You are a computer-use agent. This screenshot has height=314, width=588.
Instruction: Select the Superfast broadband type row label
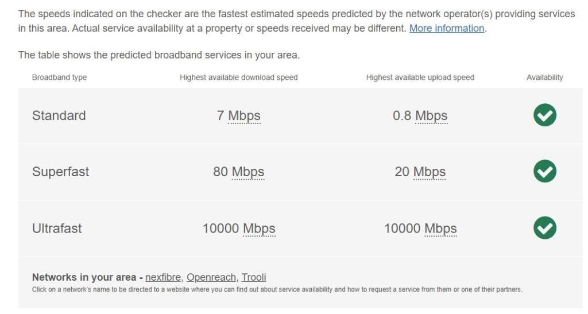pyautogui.click(x=60, y=172)
